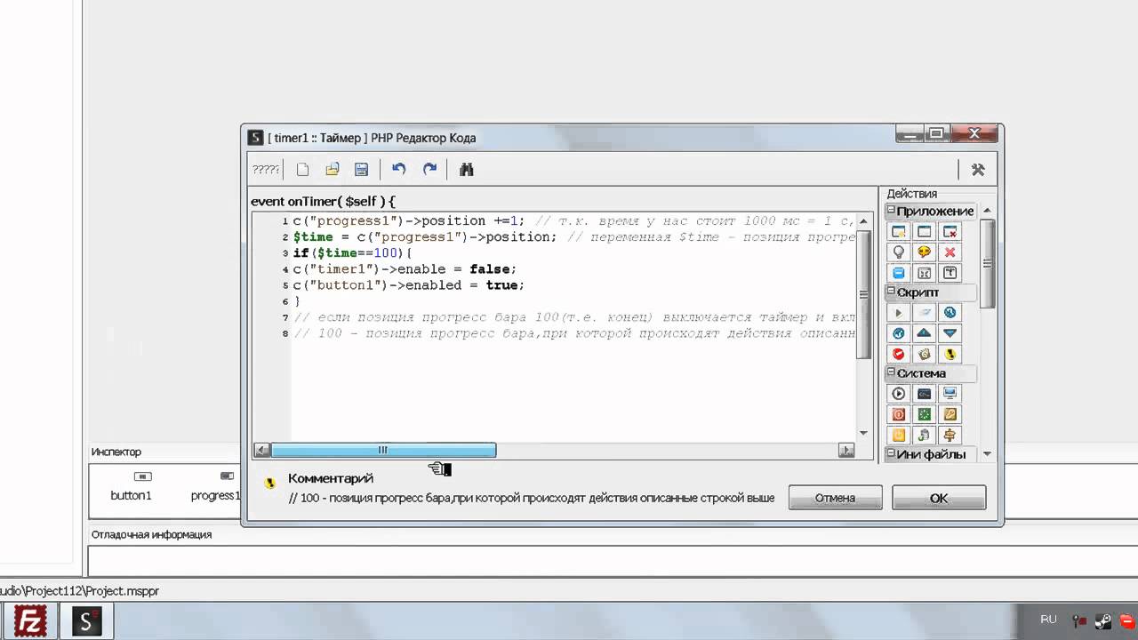Open a script file via the folder icon
This screenshot has width=1138, height=640.
point(333,170)
